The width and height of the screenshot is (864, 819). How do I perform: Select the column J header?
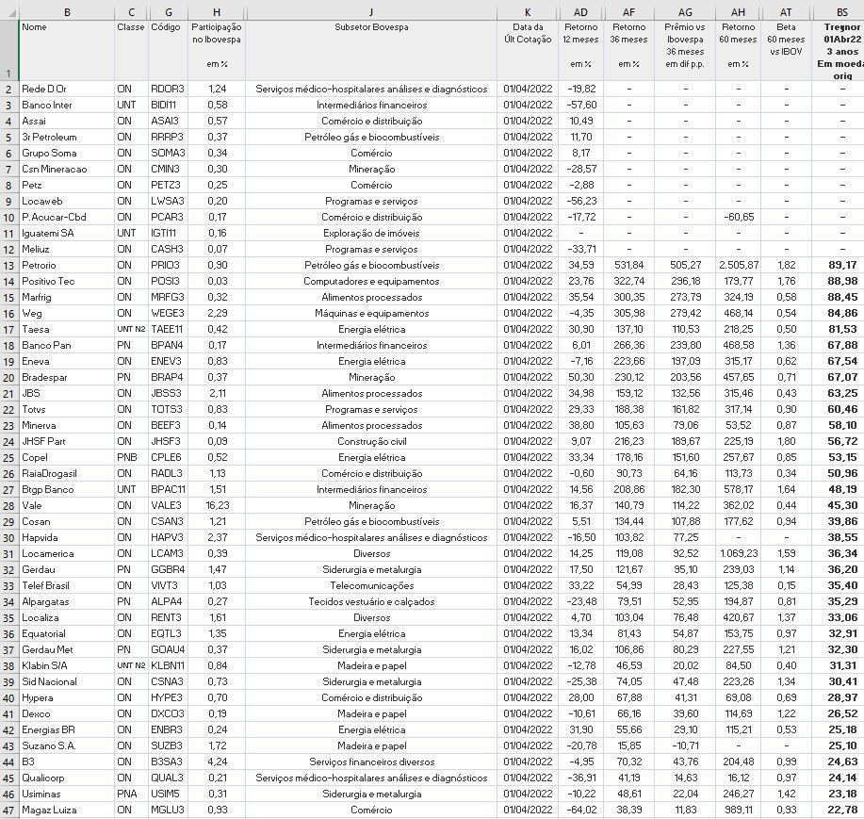371,10
